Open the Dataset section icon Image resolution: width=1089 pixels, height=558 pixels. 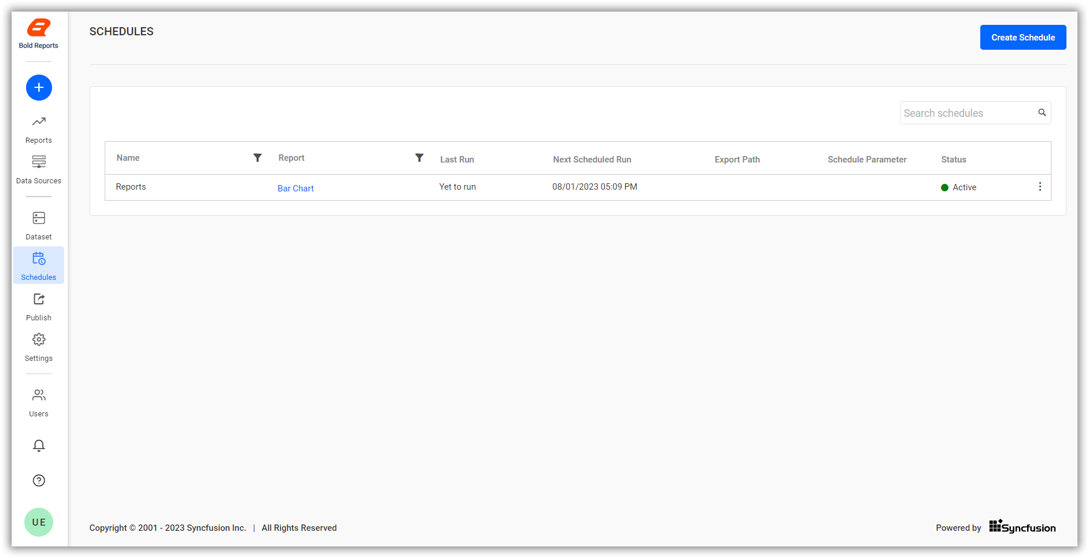tap(38, 218)
